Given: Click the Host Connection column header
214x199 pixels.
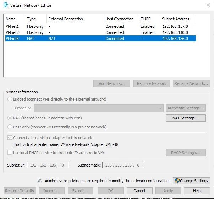Looking at the screenshot, I should click(121, 19).
